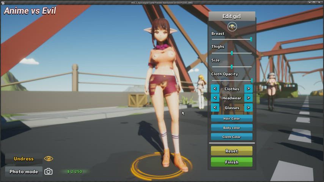Open the Body color picker
The width and height of the screenshot is (324, 182).
tap(232, 128)
